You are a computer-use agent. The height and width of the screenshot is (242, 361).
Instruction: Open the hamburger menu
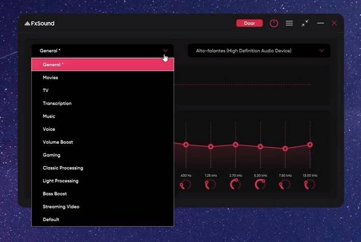tap(289, 23)
